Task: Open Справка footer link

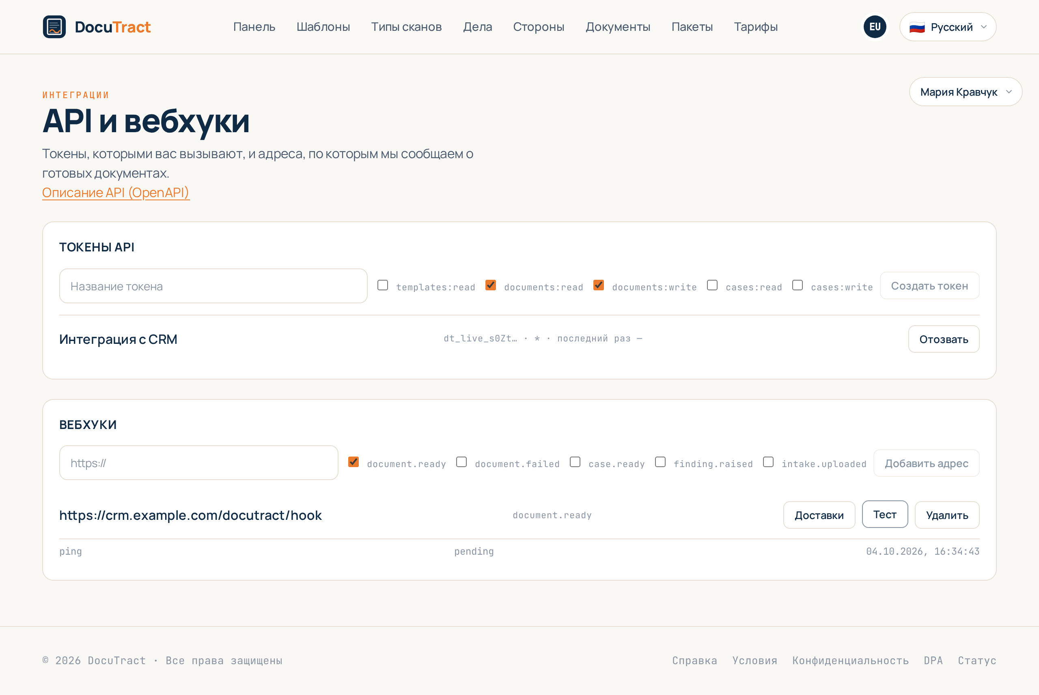Action: pyautogui.click(x=694, y=661)
